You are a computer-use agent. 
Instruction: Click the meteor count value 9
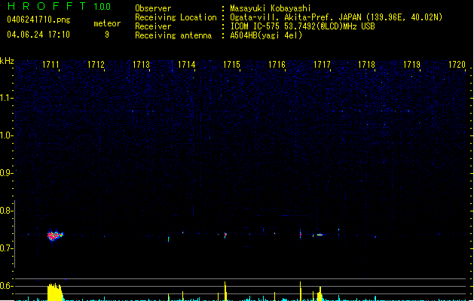(x=107, y=35)
